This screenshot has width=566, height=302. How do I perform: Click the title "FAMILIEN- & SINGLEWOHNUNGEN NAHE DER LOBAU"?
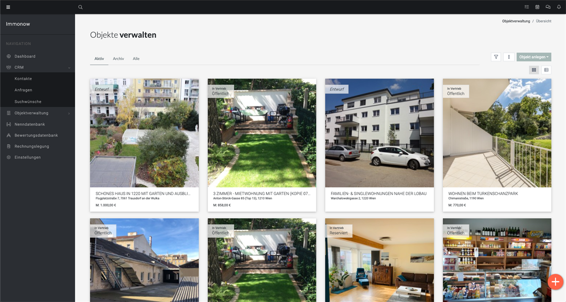(x=379, y=194)
